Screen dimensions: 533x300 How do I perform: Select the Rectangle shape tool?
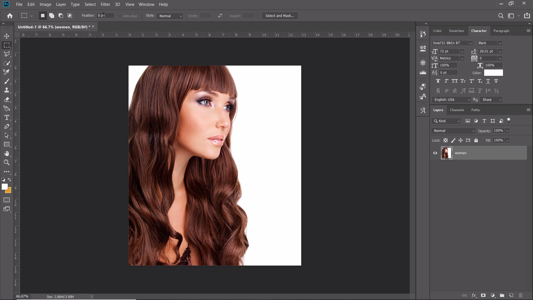(x=7, y=144)
